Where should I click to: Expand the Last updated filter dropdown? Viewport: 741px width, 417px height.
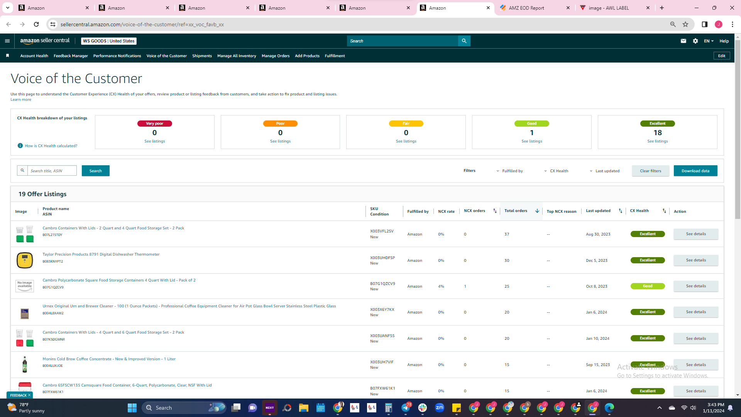(604, 171)
